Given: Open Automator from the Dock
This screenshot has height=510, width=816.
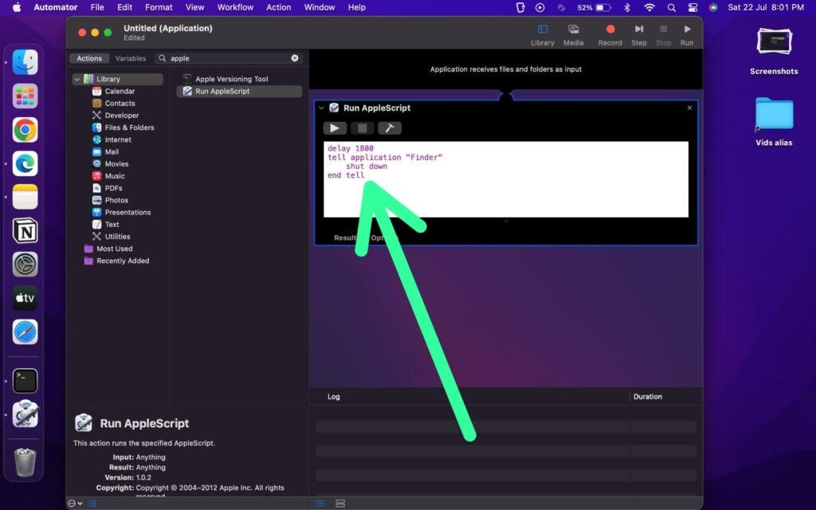Looking at the screenshot, I should [x=25, y=414].
